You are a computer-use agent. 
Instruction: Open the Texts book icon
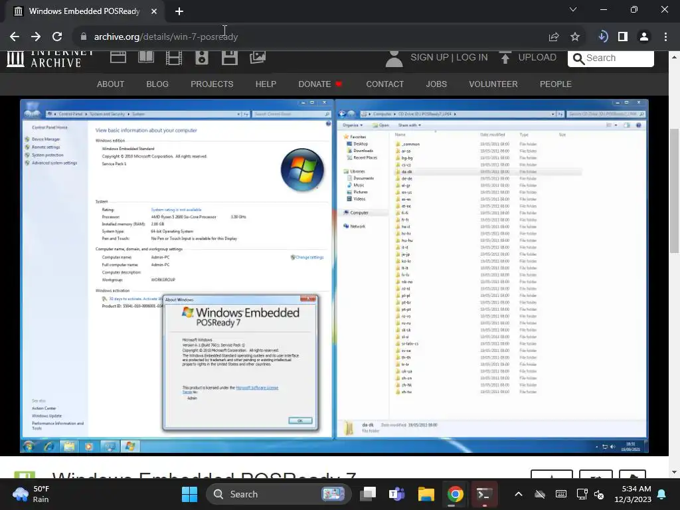click(x=146, y=57)
